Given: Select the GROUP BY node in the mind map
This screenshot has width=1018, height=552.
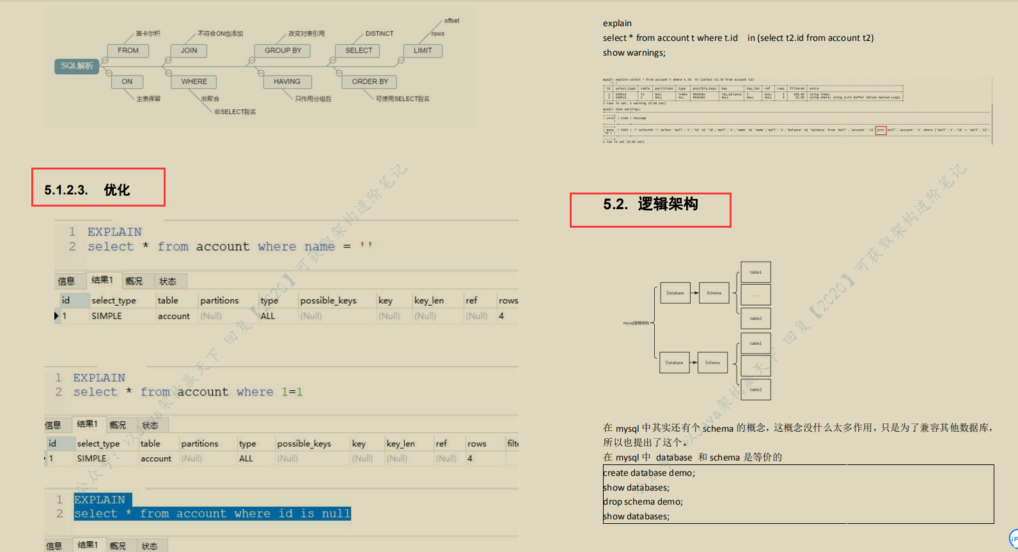Looking at the screenshot, I should (x=283, y=51).
